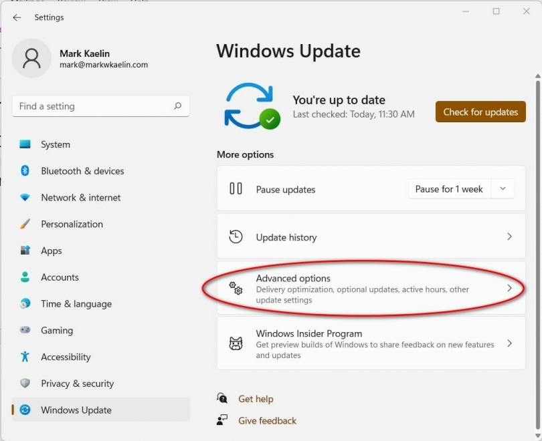Select Windows Update in the sidebar
This screenshot has width=542, height=441.
coord(72,410)
